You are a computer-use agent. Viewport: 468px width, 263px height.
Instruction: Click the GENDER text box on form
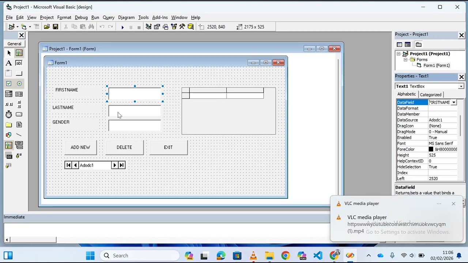(x=135, y=125)
